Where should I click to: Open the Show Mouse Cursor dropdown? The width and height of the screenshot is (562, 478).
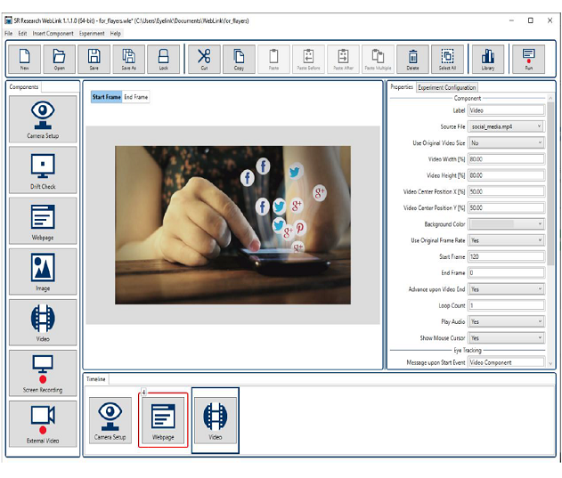click(x=507, y=337)
